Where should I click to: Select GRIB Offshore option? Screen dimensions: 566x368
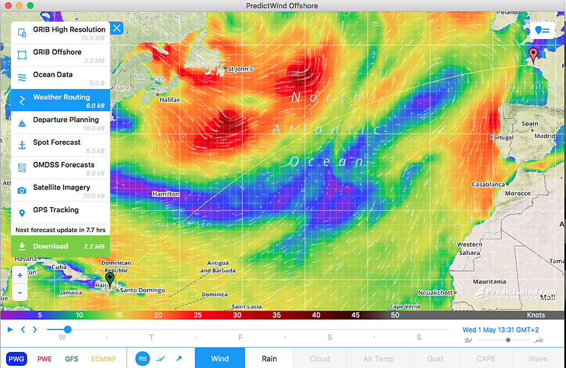pos(61,55)
